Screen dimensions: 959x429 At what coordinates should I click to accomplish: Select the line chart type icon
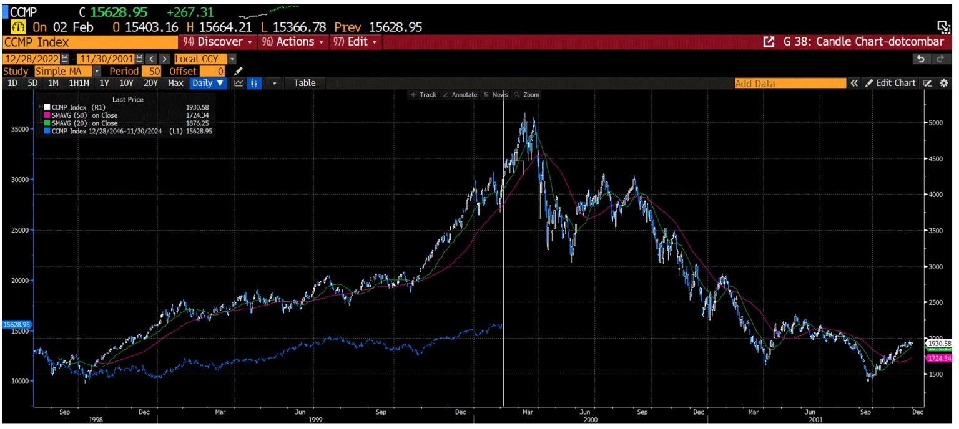point(239,83)
